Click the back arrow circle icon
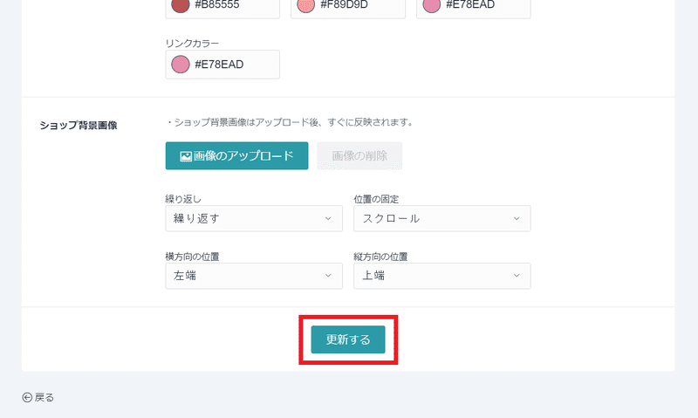This screenshot has width=698, height=418. point(27,397)
